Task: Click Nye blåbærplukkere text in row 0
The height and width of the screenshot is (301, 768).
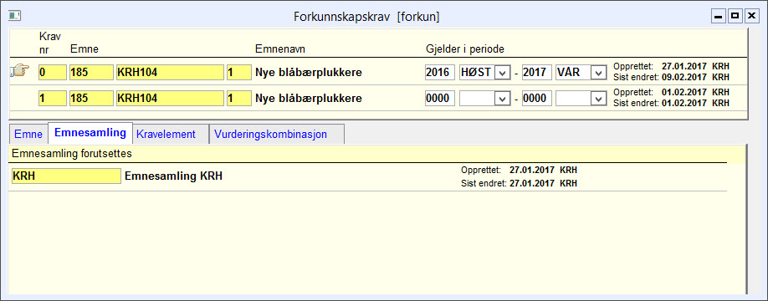Action: (x=309, y=73)
